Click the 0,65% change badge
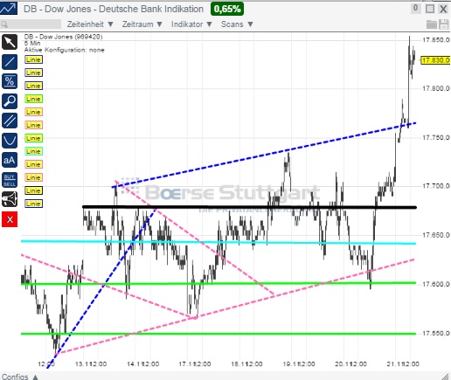This screenshot has width=451, height=380. [x=227, y=9]
